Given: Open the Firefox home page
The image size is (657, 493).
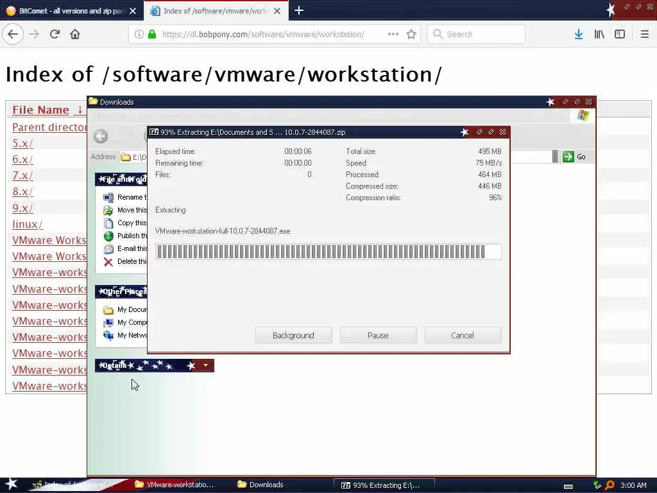Looking at the screenshot, I should [75, 34].
